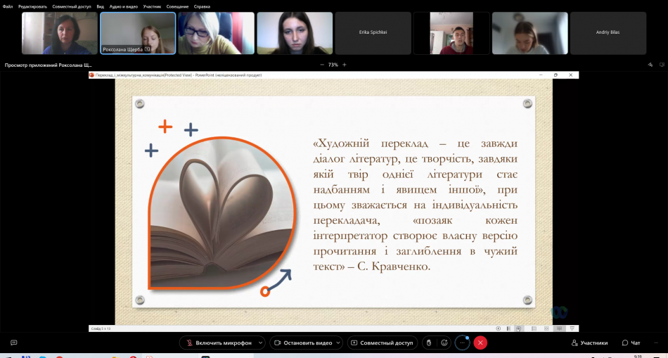
Task: Click the red end meeting button
Action: [x=480, y=343]
